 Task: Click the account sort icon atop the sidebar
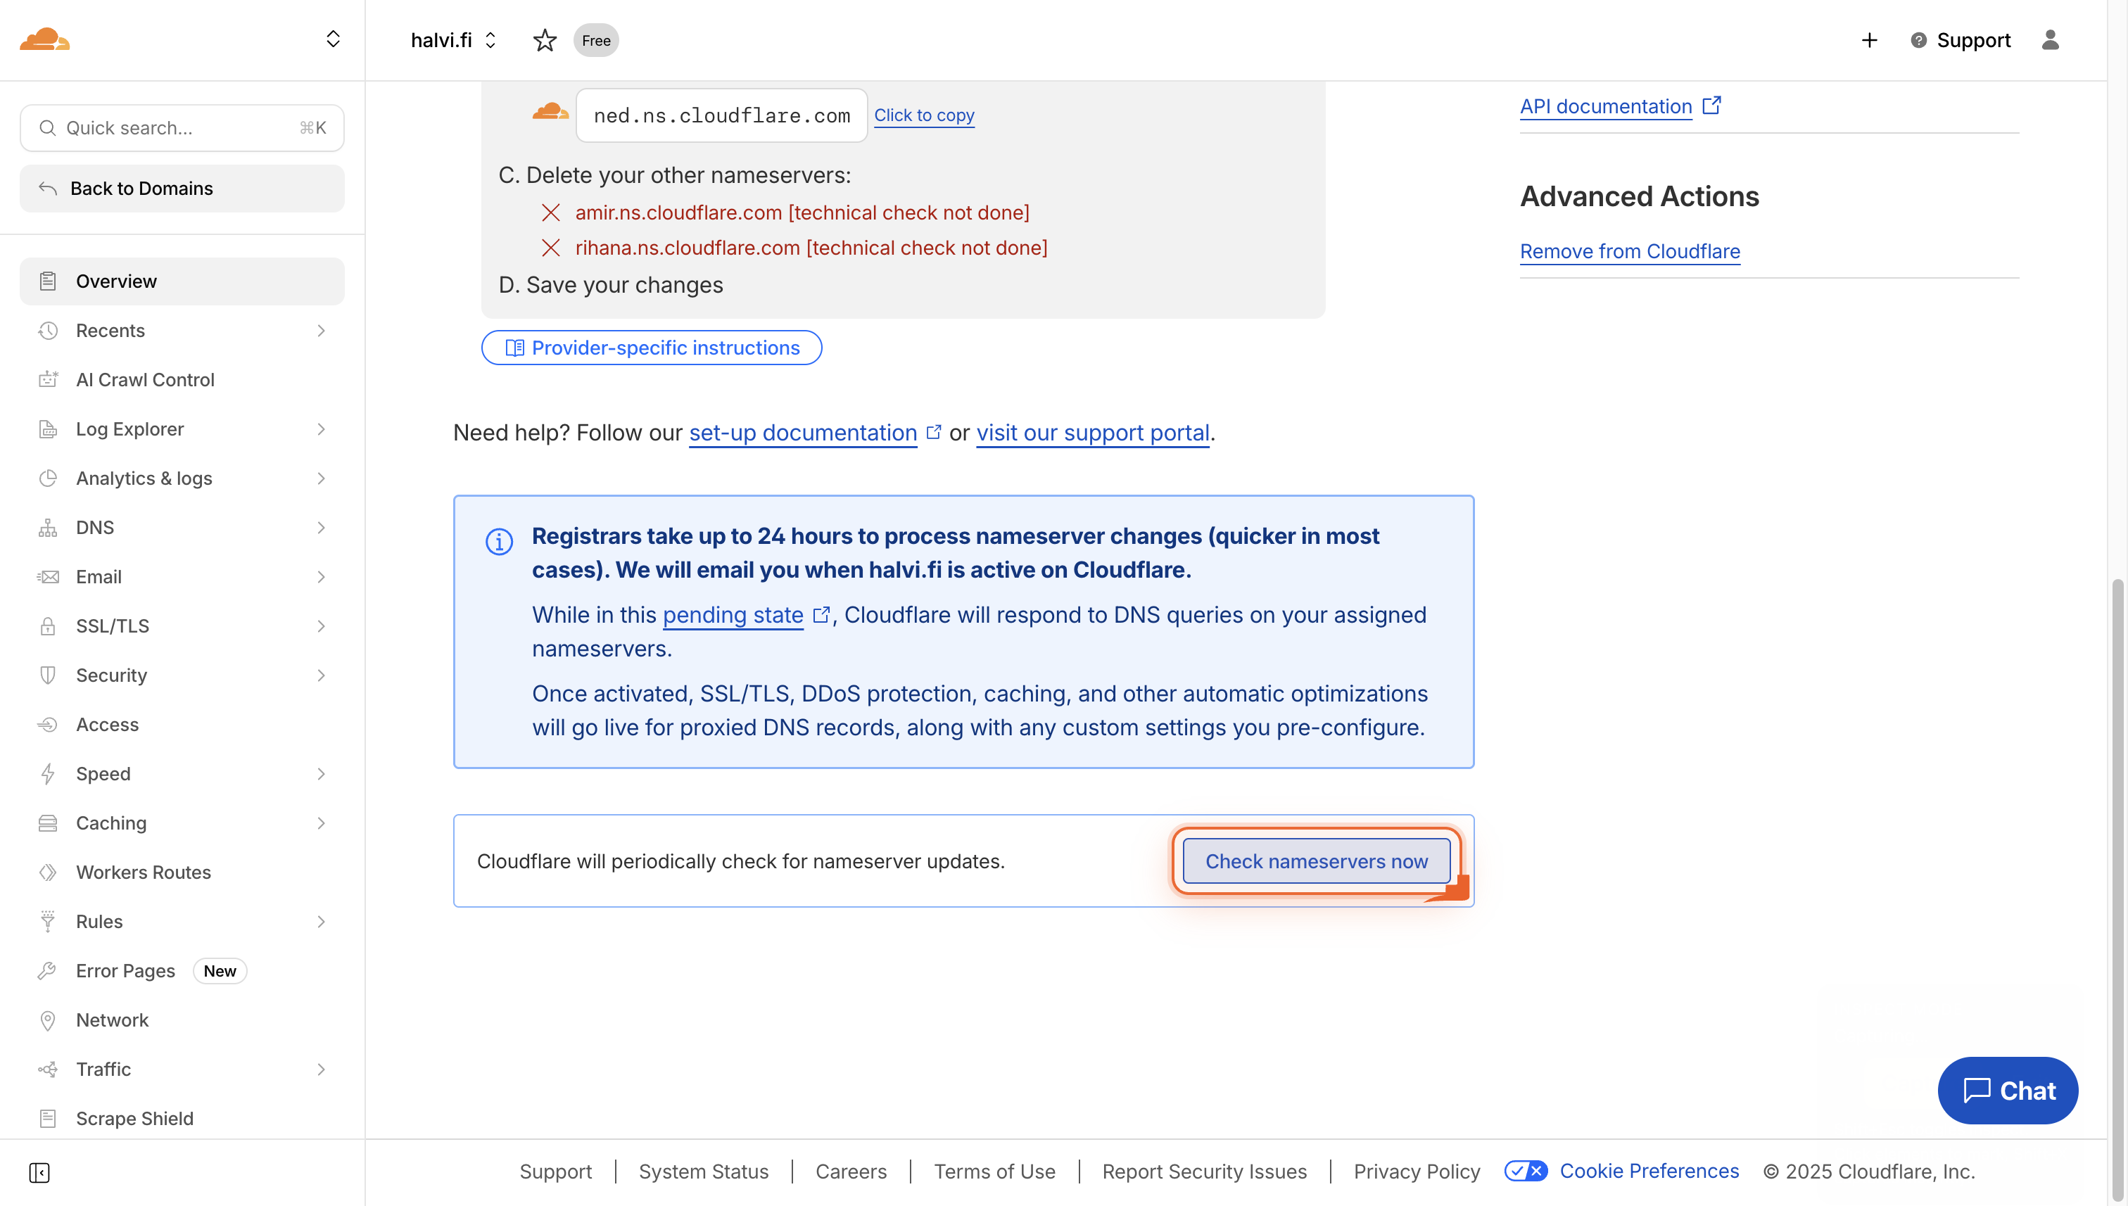(333, 38)
